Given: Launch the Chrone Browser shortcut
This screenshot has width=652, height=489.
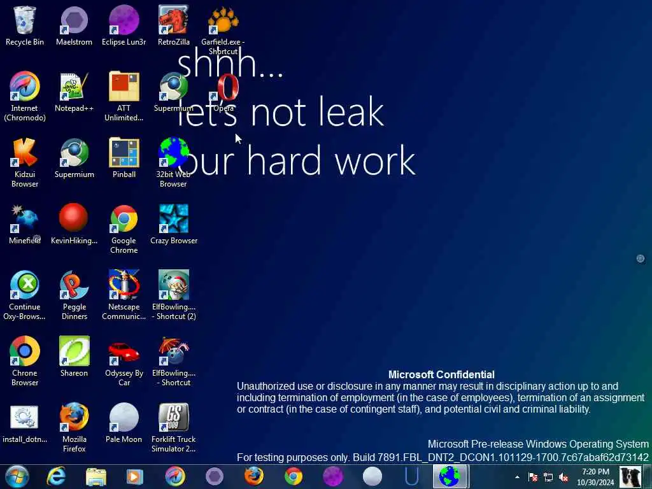Looking at the screenshot, I should click(x=25, y=362).
